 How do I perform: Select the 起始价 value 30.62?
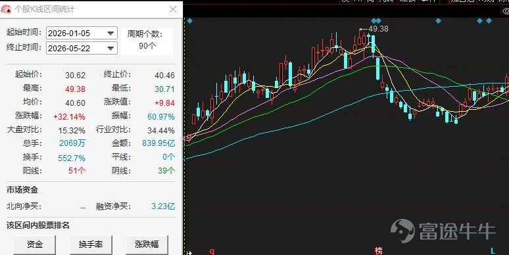pyautogui.click(x=76, y=76)
